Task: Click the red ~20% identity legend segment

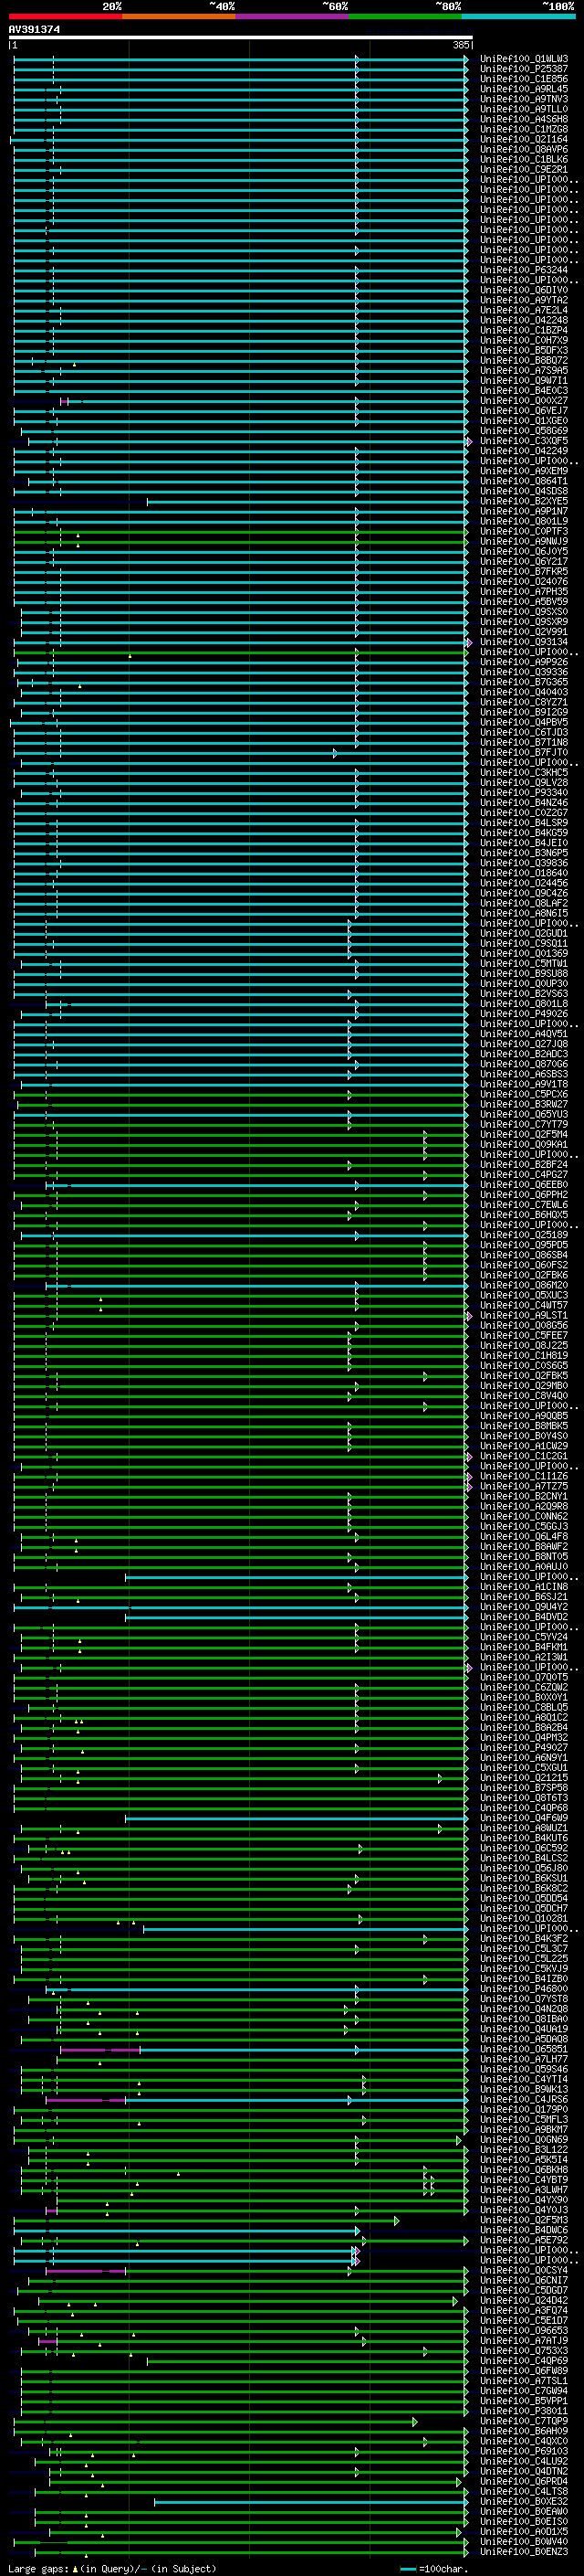Action: click(x=65, y=16)
